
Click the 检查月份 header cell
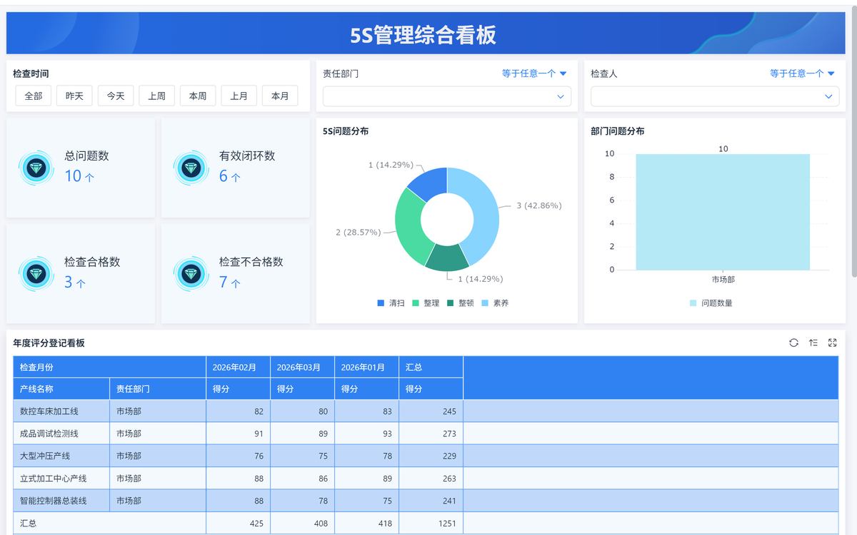[x=109, y=367]
